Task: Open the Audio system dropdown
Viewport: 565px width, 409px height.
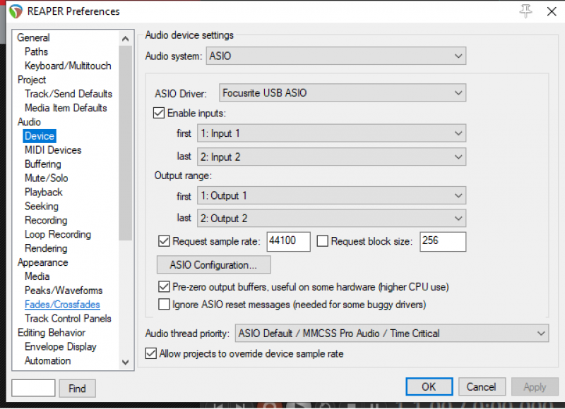Action: click(x=335, y=56)
